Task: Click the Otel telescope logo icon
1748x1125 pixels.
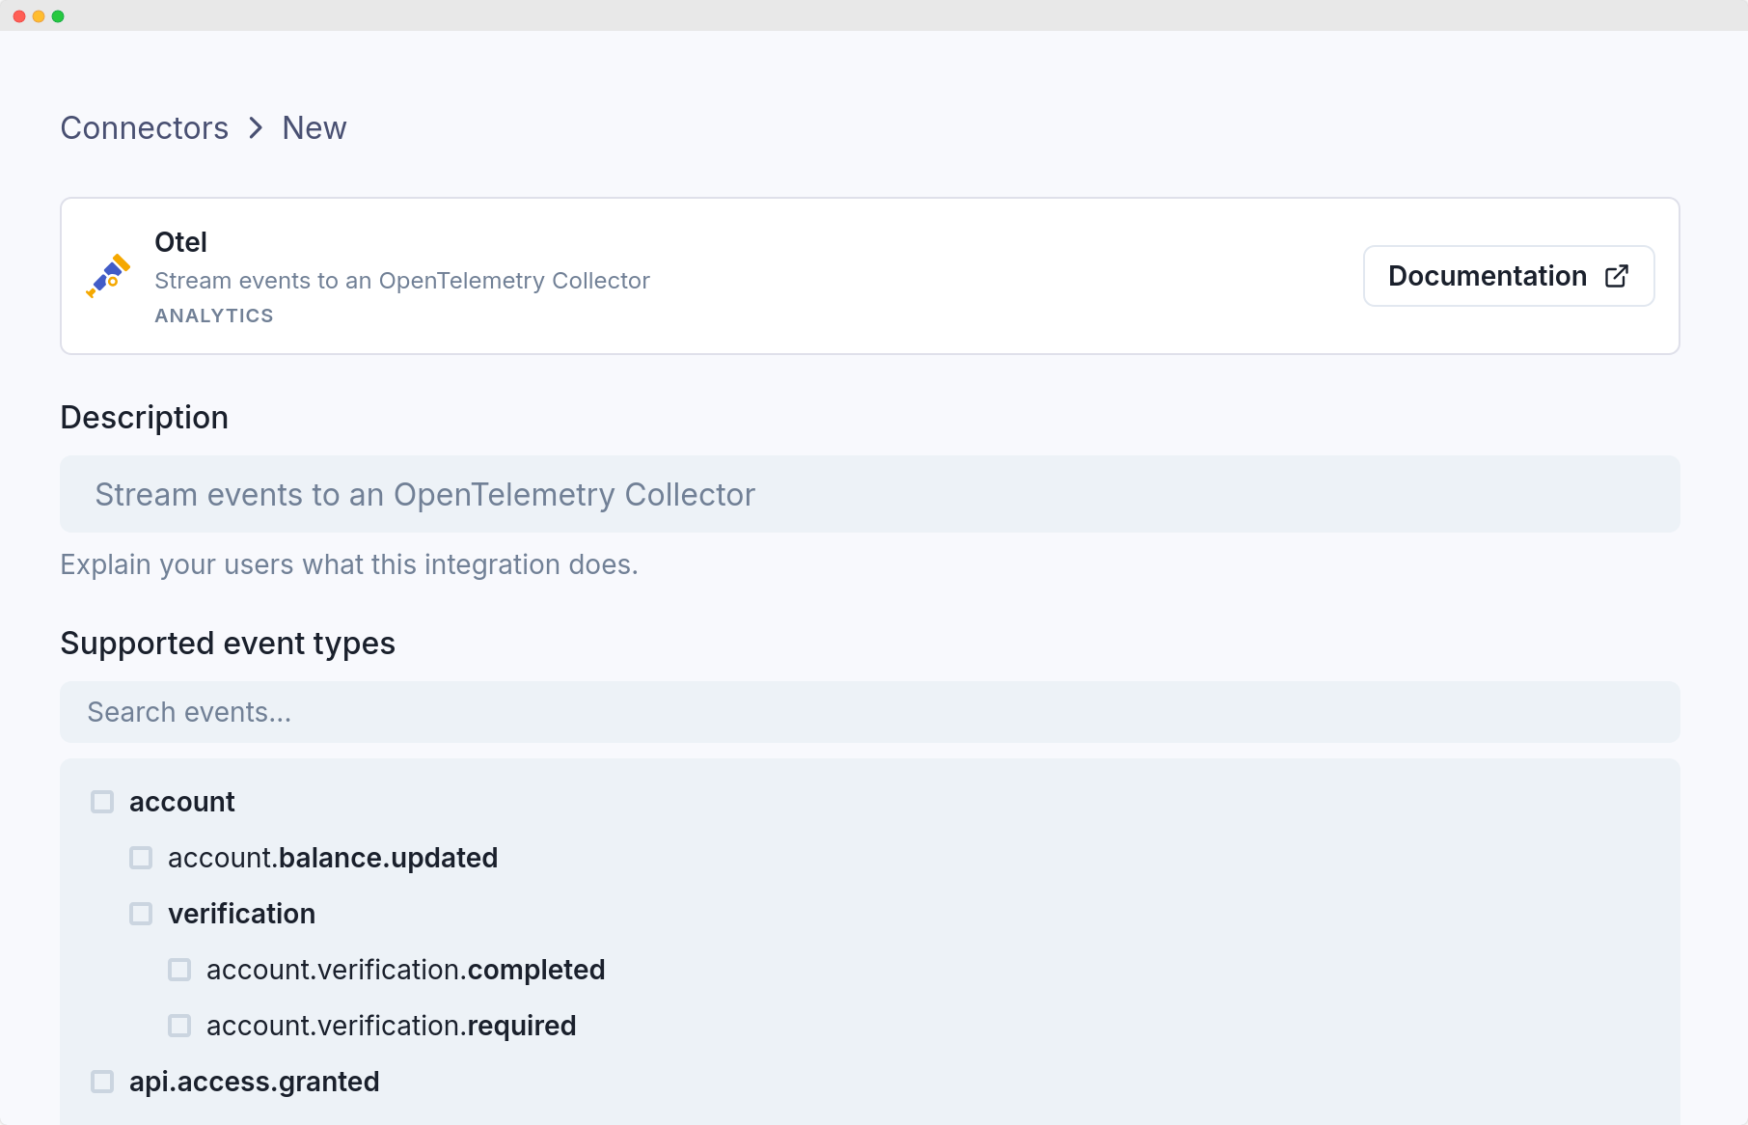Action: point(108,276)
